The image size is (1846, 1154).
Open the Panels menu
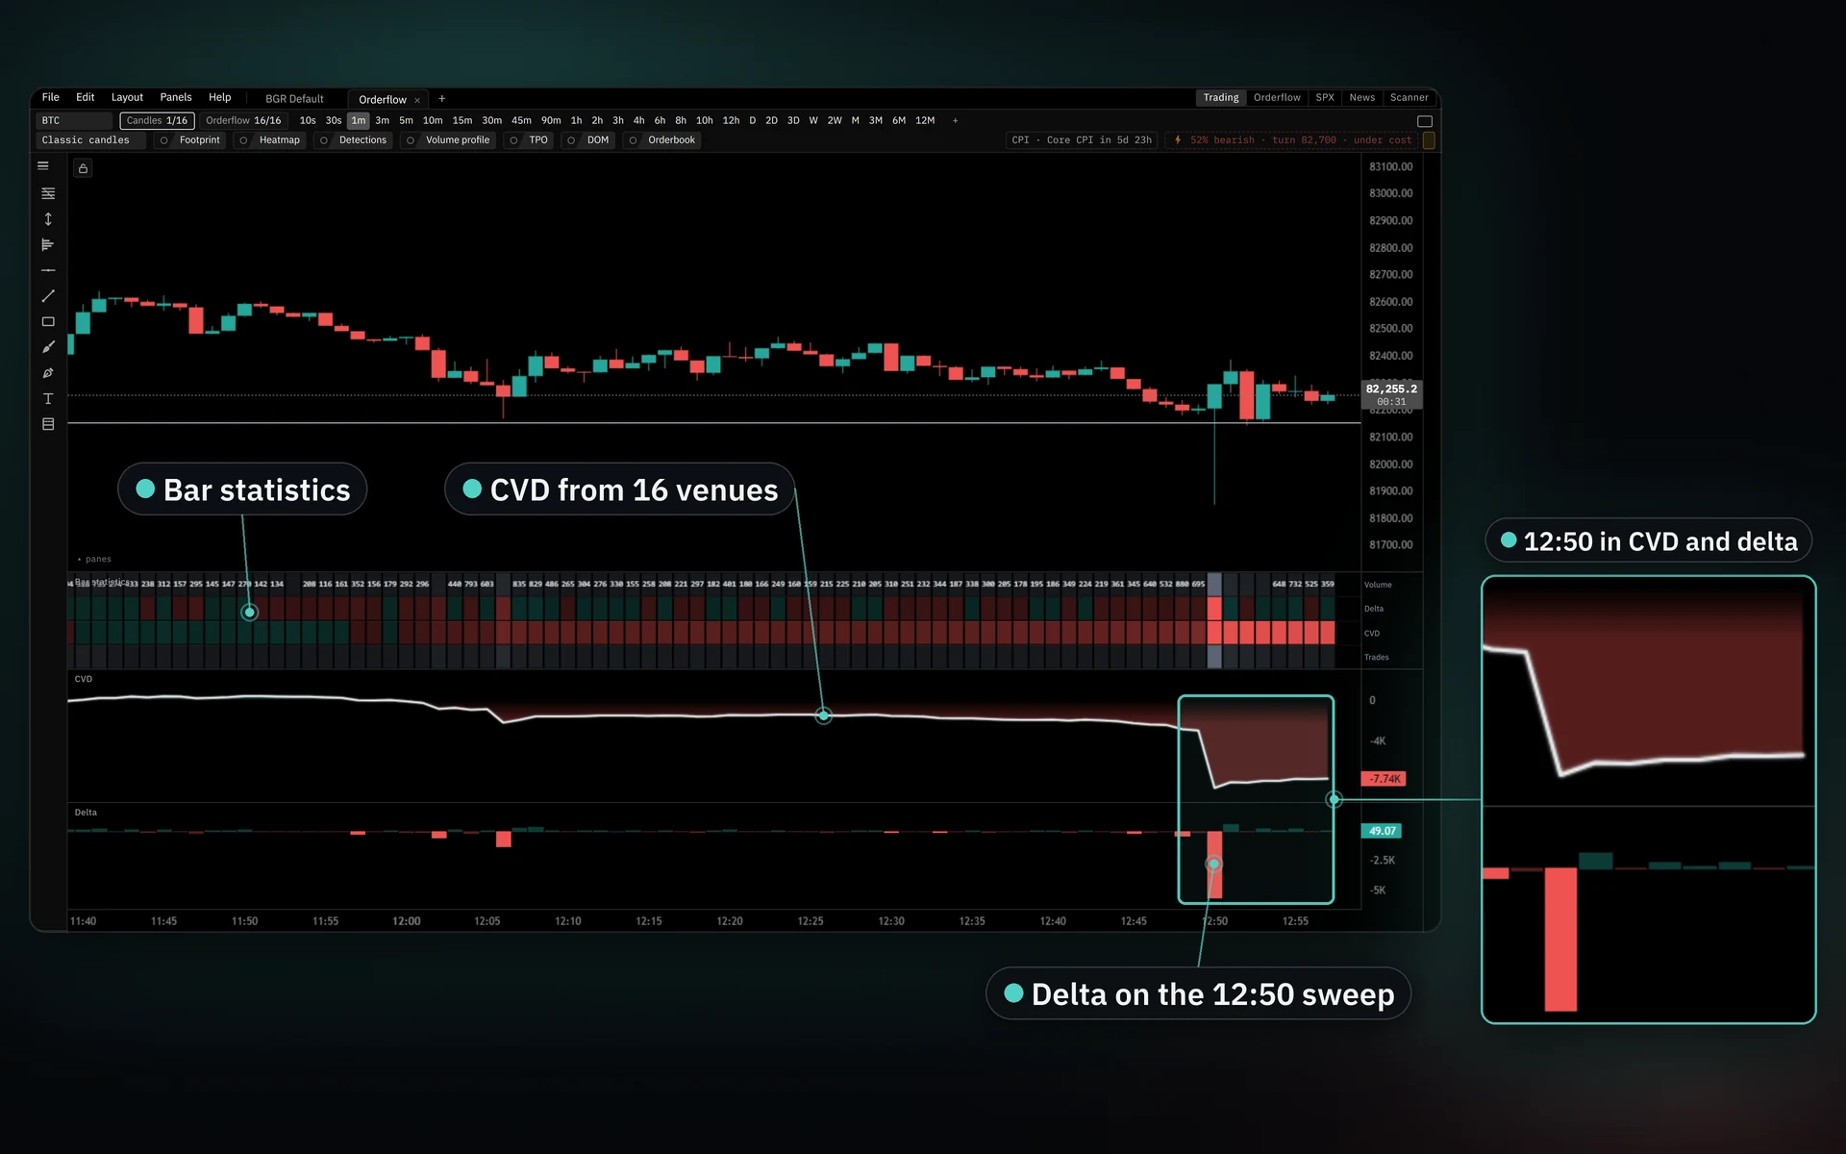(x=176, y=98)
